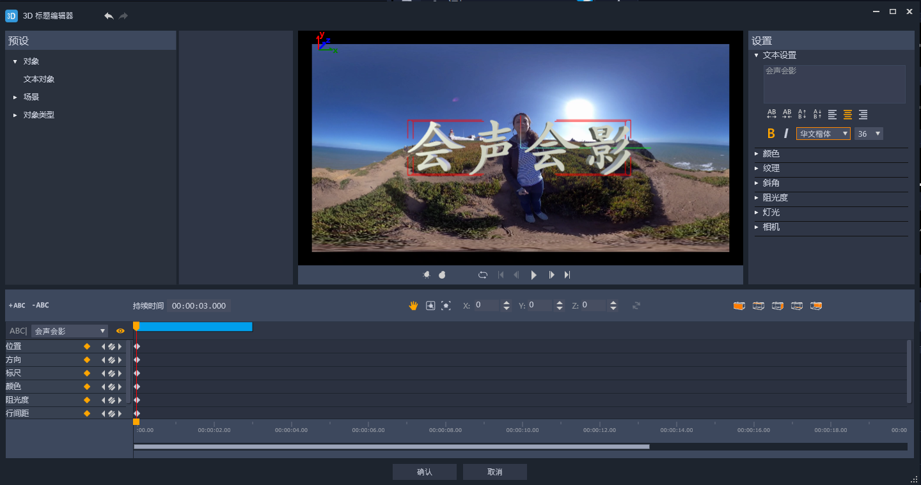Choose the fifth cube view preset
Image resolution: width=921 pixels, height=485 pixels.
815,305
